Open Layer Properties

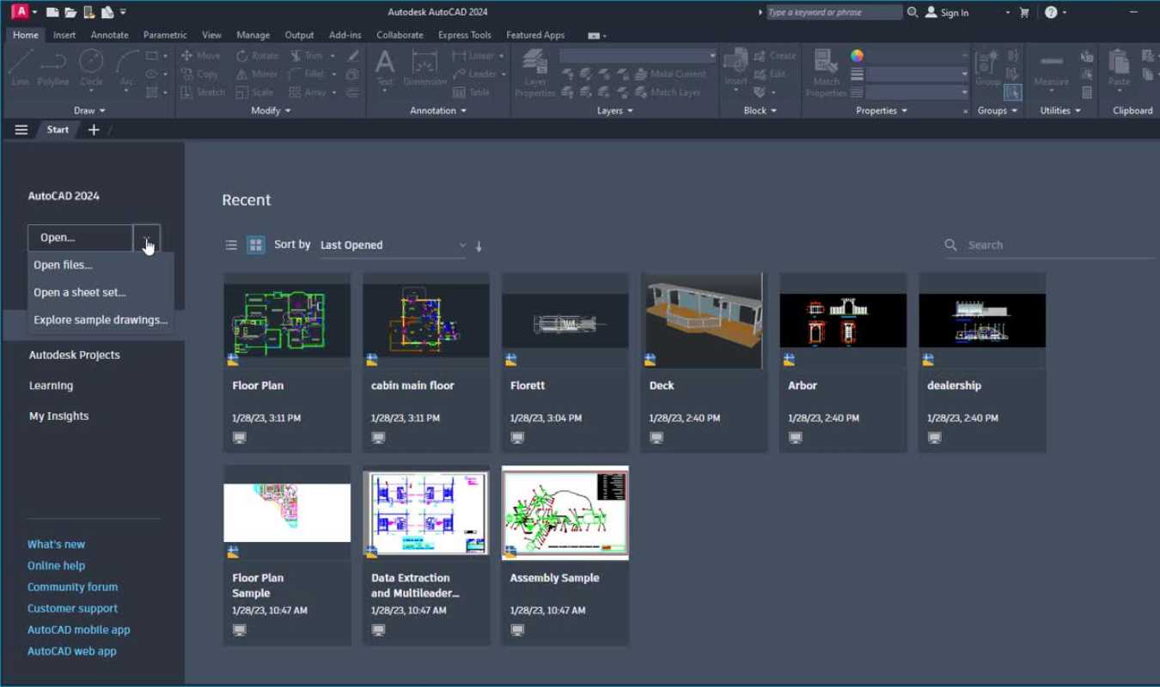534,73
